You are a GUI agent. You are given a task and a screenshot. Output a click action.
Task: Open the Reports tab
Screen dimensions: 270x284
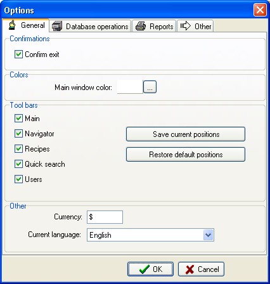click(154, 26)
